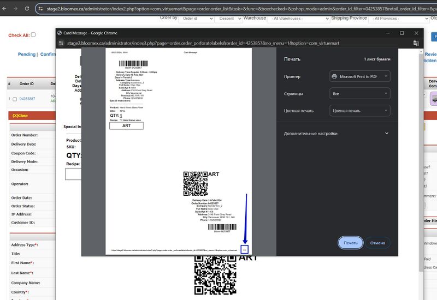Click browser back arrow

pos(4,9)
